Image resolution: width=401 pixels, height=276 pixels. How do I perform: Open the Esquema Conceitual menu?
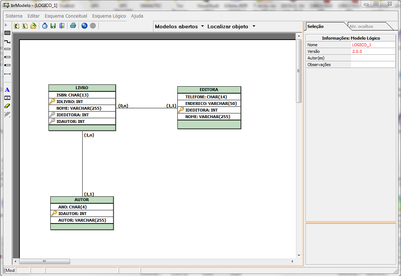click(66, 16)
